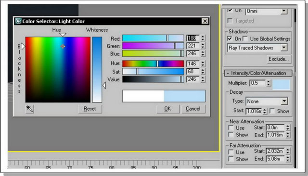
Task: Click the Hue value field showing 146
Action: tap(193, 63)
